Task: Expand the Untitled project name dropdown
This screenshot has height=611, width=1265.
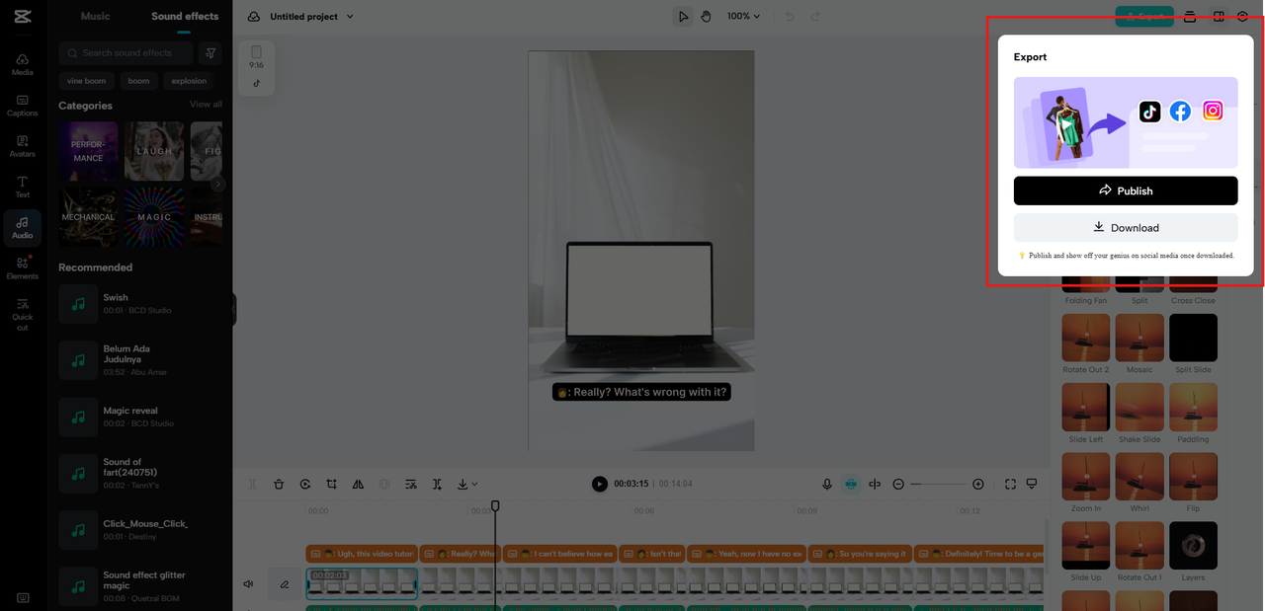Action: [x=311, y=17]
